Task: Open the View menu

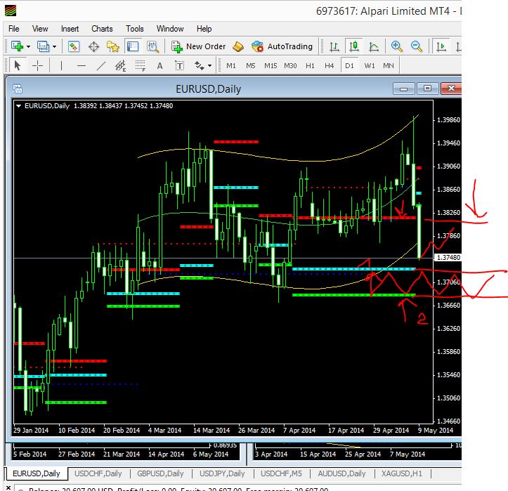Action: 40,29
